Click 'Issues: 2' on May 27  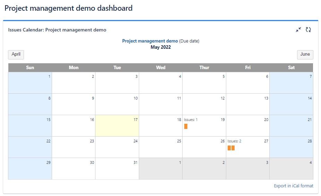click(x=234, y=141)
